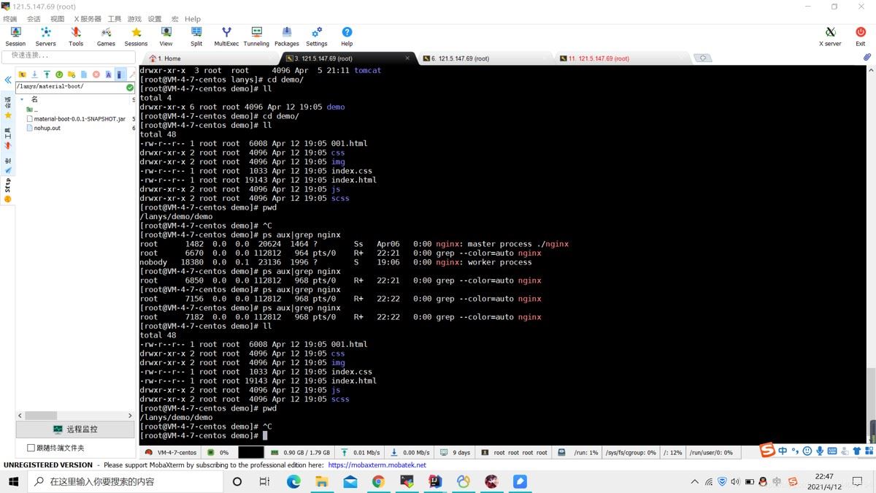Show hidden system tray icons chevron
Image resolution: width=876 pixels, height=493 pixels.
tap(694, 482)
